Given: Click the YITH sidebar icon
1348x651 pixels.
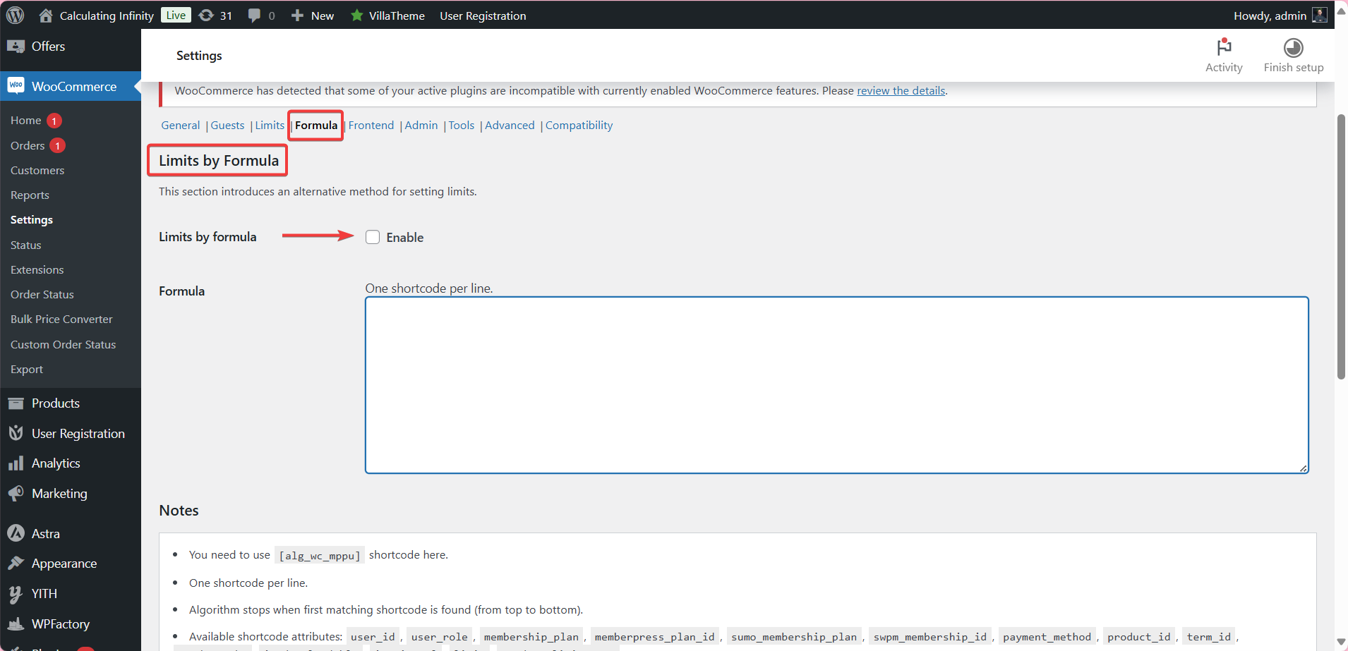Looking at the screenshot, I should pos(16,594).
